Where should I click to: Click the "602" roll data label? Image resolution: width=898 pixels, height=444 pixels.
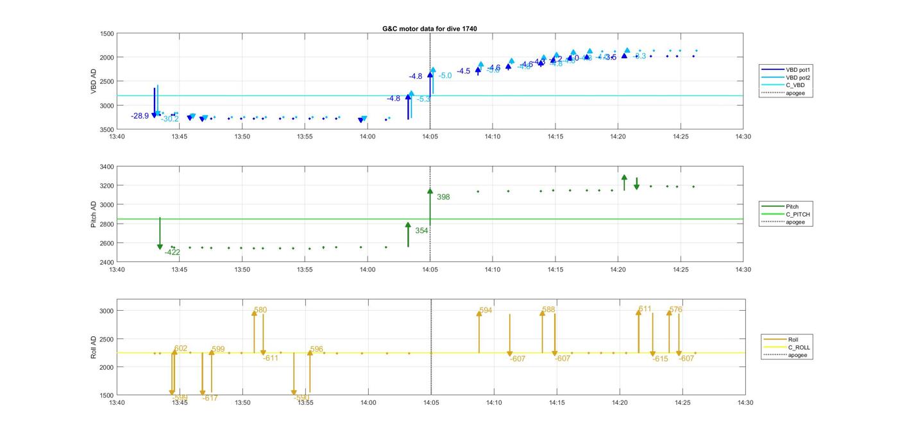pyautogui.click(x=181, y=349)
